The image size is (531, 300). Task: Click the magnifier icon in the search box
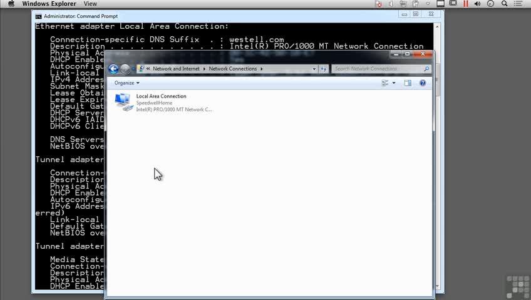pyautogui.click(x=426, y=69)
